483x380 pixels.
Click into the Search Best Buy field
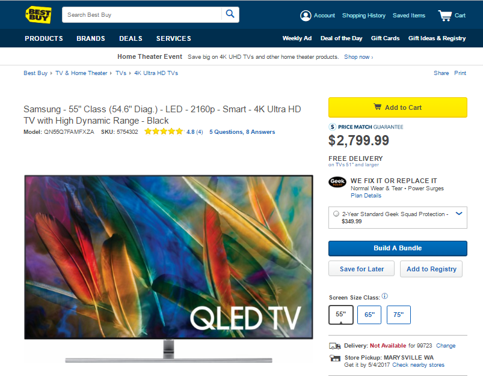[x=142, y=15]
